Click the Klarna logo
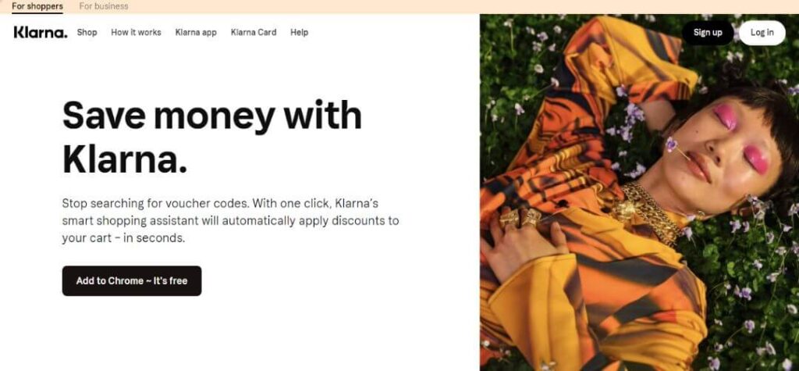Screen dimensions: 799x371 pyautogui.click(x=41, y=32)
